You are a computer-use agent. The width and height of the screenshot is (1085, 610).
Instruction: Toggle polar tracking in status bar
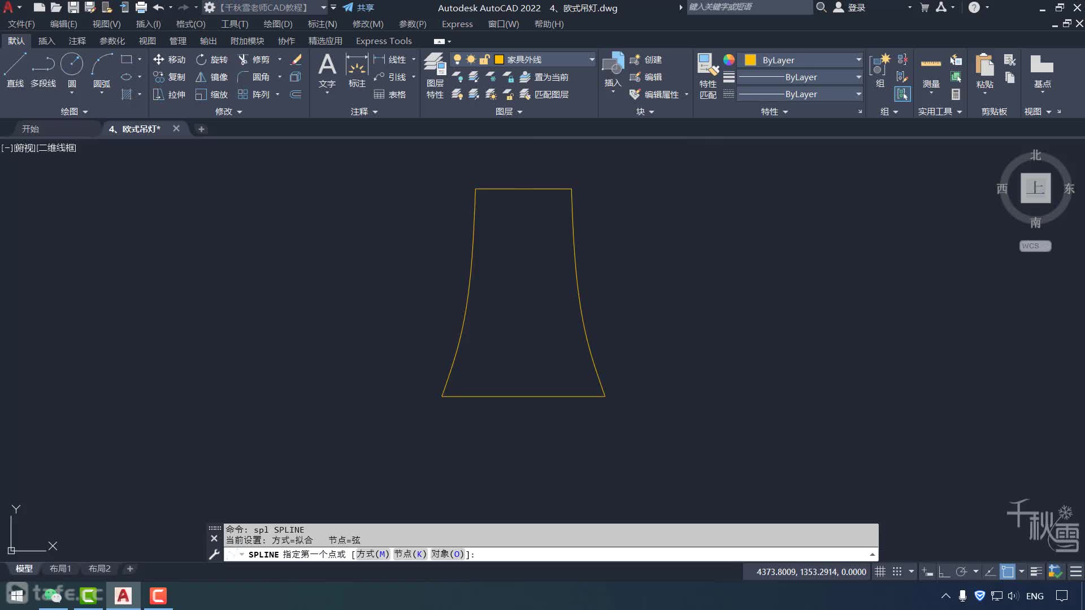pos(961,572)
